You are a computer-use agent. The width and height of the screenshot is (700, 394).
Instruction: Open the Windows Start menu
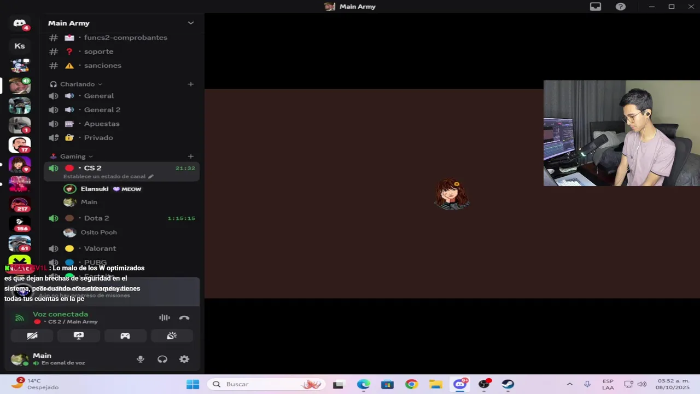pos(192,384)
